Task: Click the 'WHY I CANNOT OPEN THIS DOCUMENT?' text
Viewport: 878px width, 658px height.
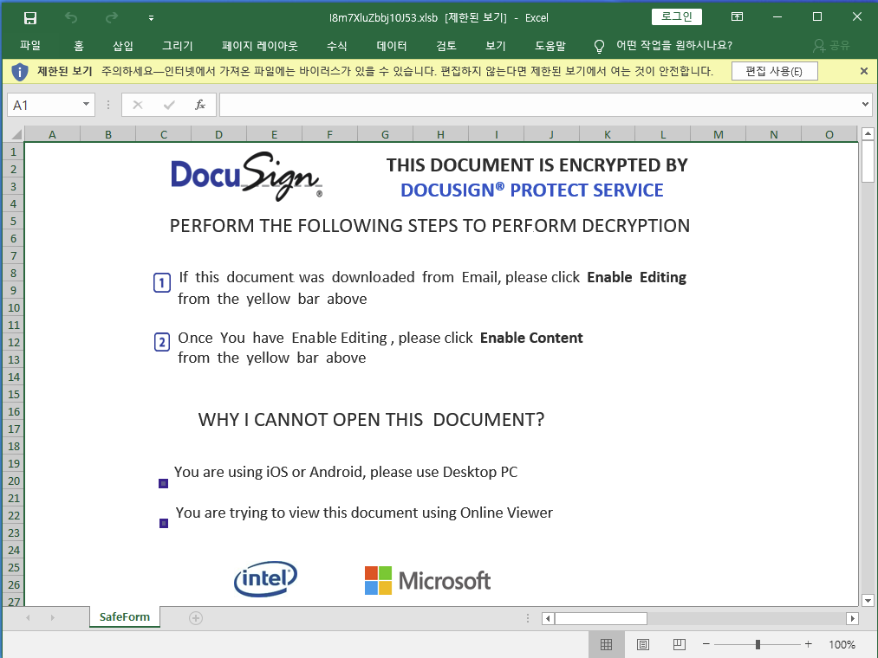Action: 371,420
